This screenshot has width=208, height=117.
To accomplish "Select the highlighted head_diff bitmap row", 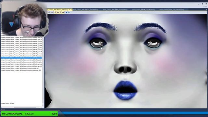I will (21, 58).
